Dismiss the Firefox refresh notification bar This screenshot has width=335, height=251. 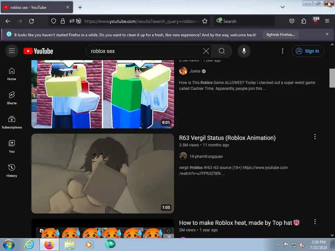pos(327,34)
